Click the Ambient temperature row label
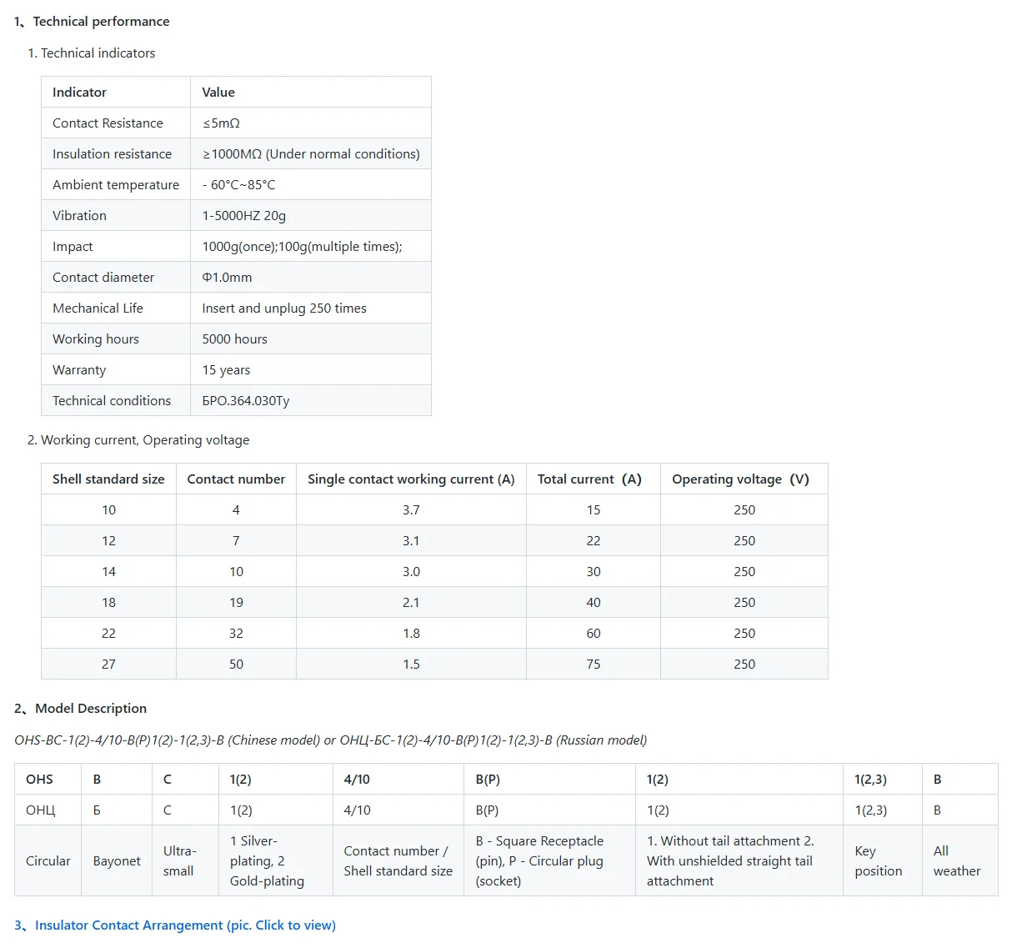The height and width of the screenshot is (948, 1032). coord(116,184)
